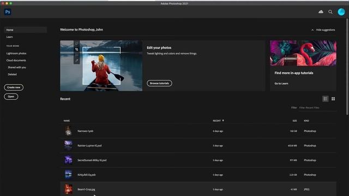The width and height of the screenshot is (349, 196).
Task: Open Cloud documents
Action: 16,60
